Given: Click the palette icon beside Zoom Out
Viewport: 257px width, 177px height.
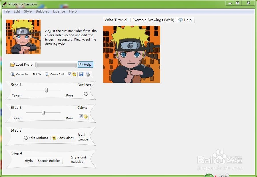Looking at the screenshot, I should point(74,74).
